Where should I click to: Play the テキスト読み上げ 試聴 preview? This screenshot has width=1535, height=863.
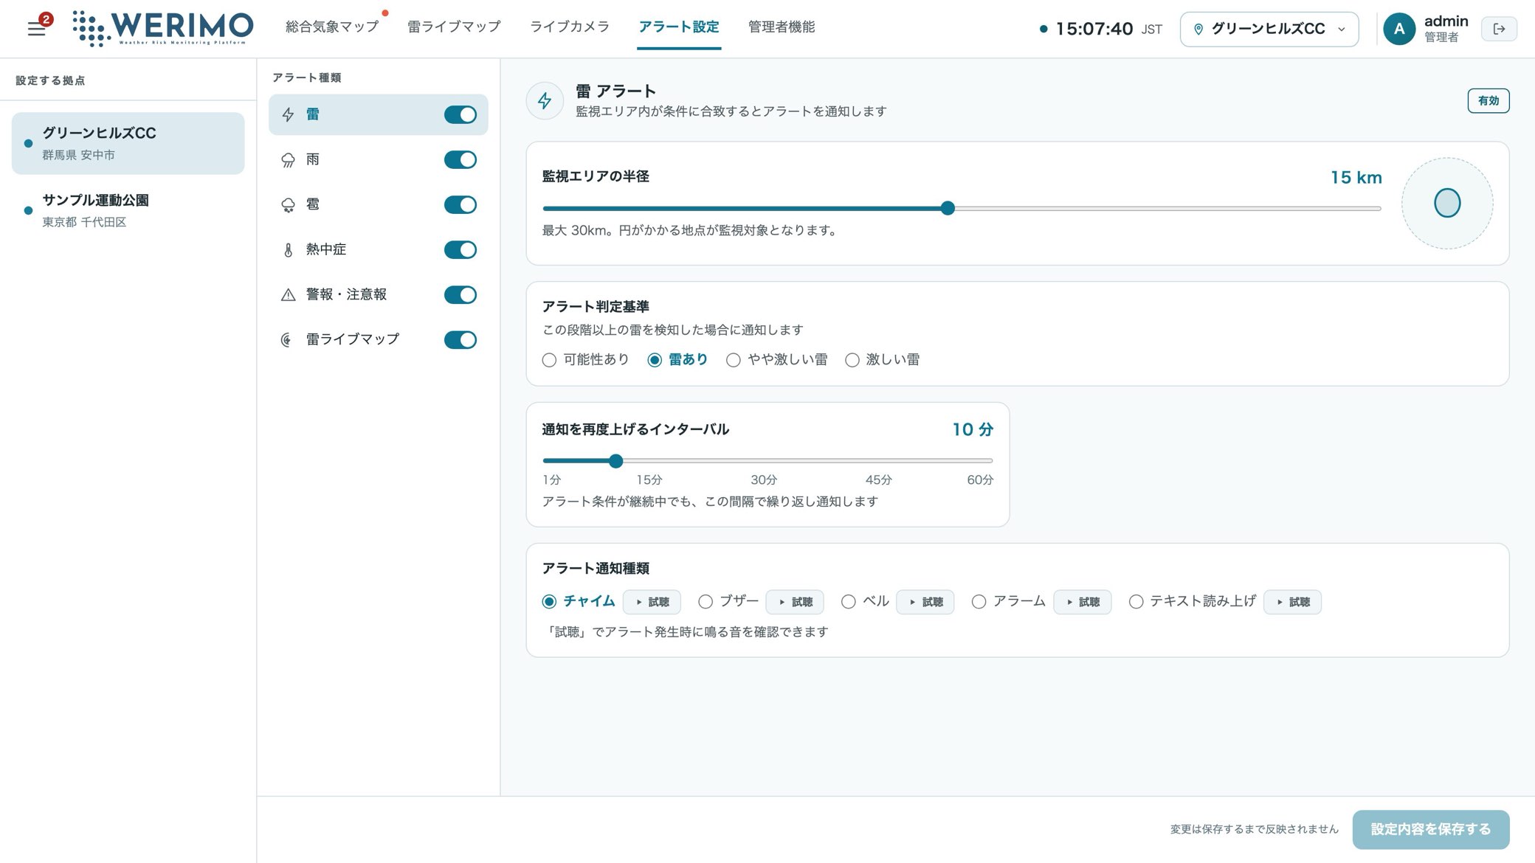pyautogui.click(x=1292, y=602)
